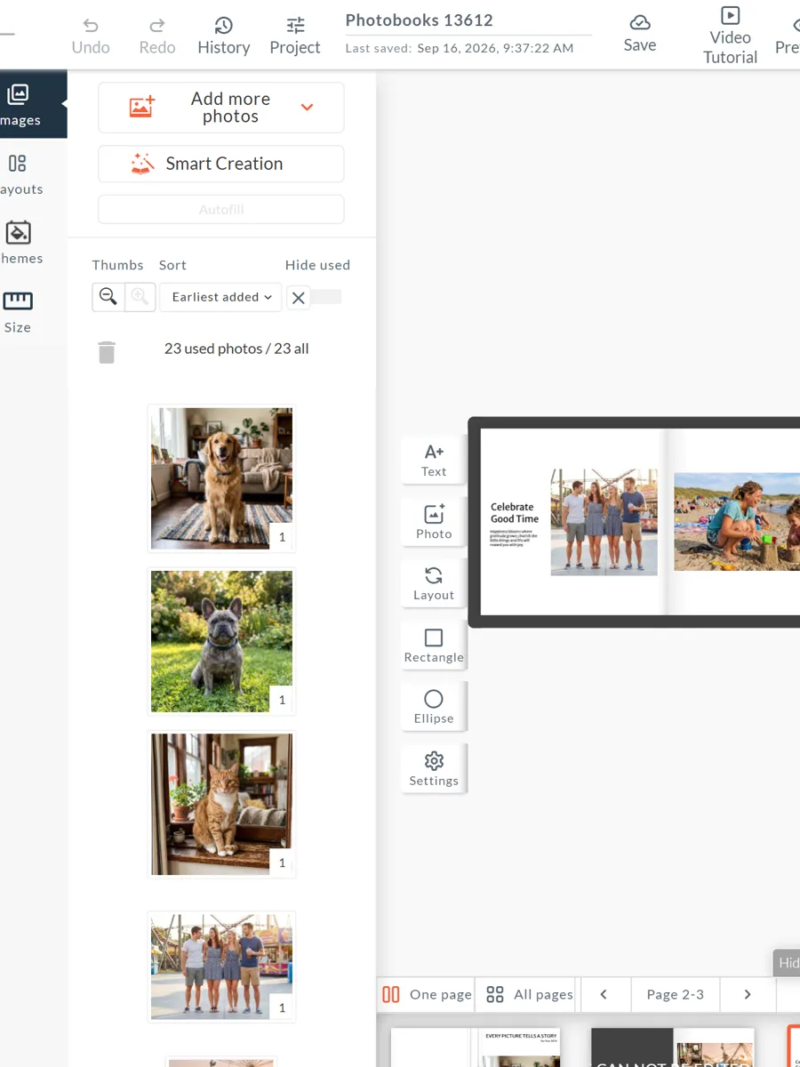Start Smart Creation

(221, 164)
